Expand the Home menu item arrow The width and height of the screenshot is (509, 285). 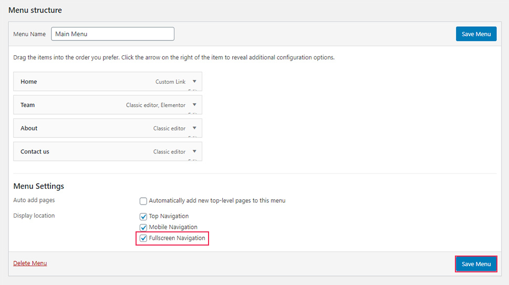pyautogui.click(x=194, y=82)
